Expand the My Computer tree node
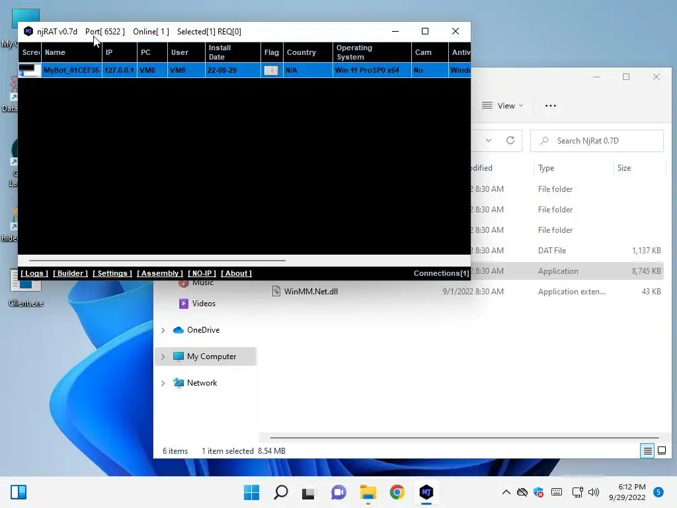677x508 pixels. (163, 357)
